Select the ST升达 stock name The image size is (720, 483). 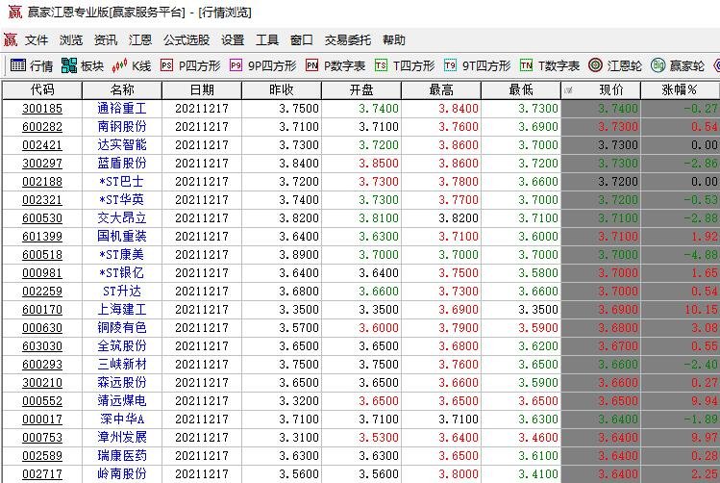tap(122, 291)
